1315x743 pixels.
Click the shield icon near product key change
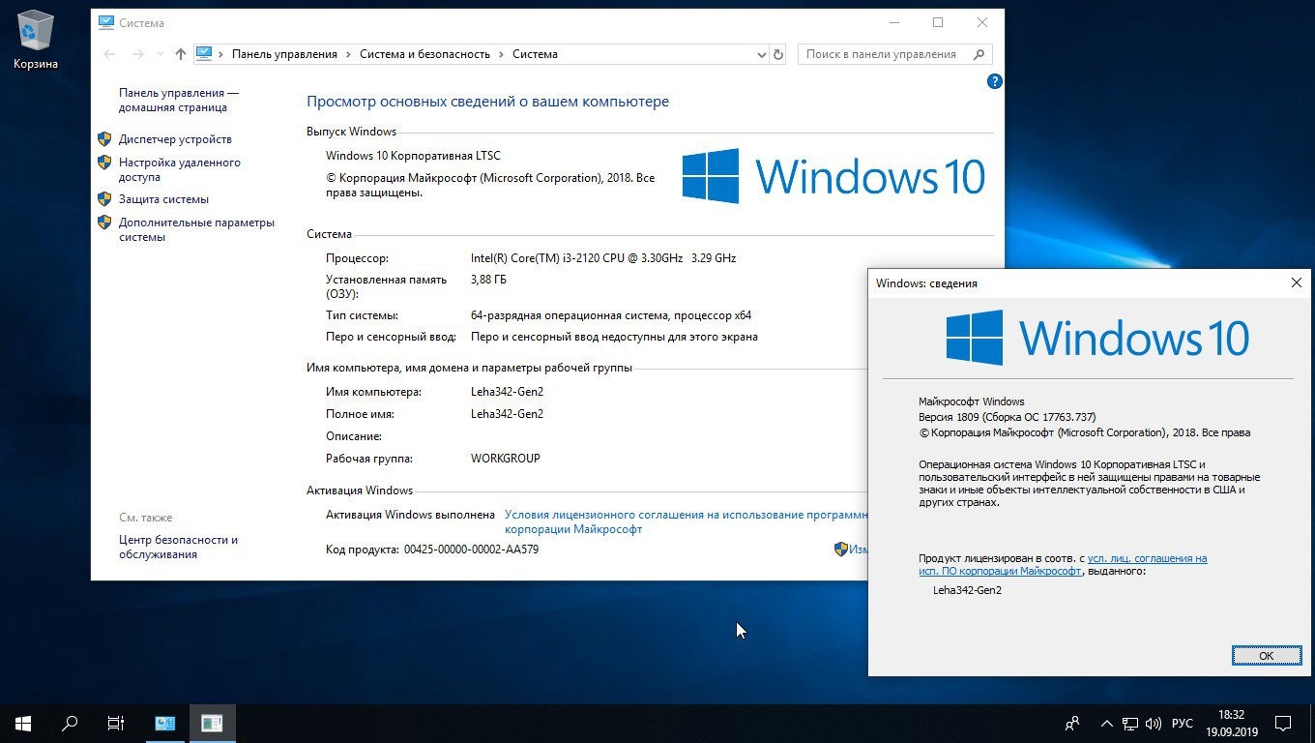pos(841,550)
